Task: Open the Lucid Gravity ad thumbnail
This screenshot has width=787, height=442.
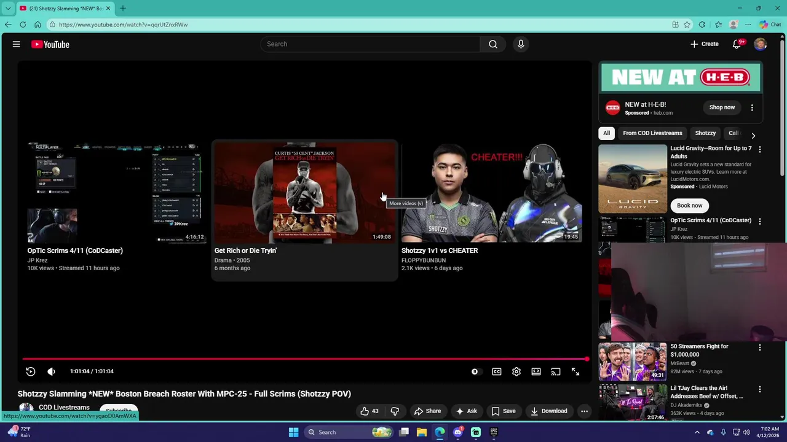Action: 633,179
